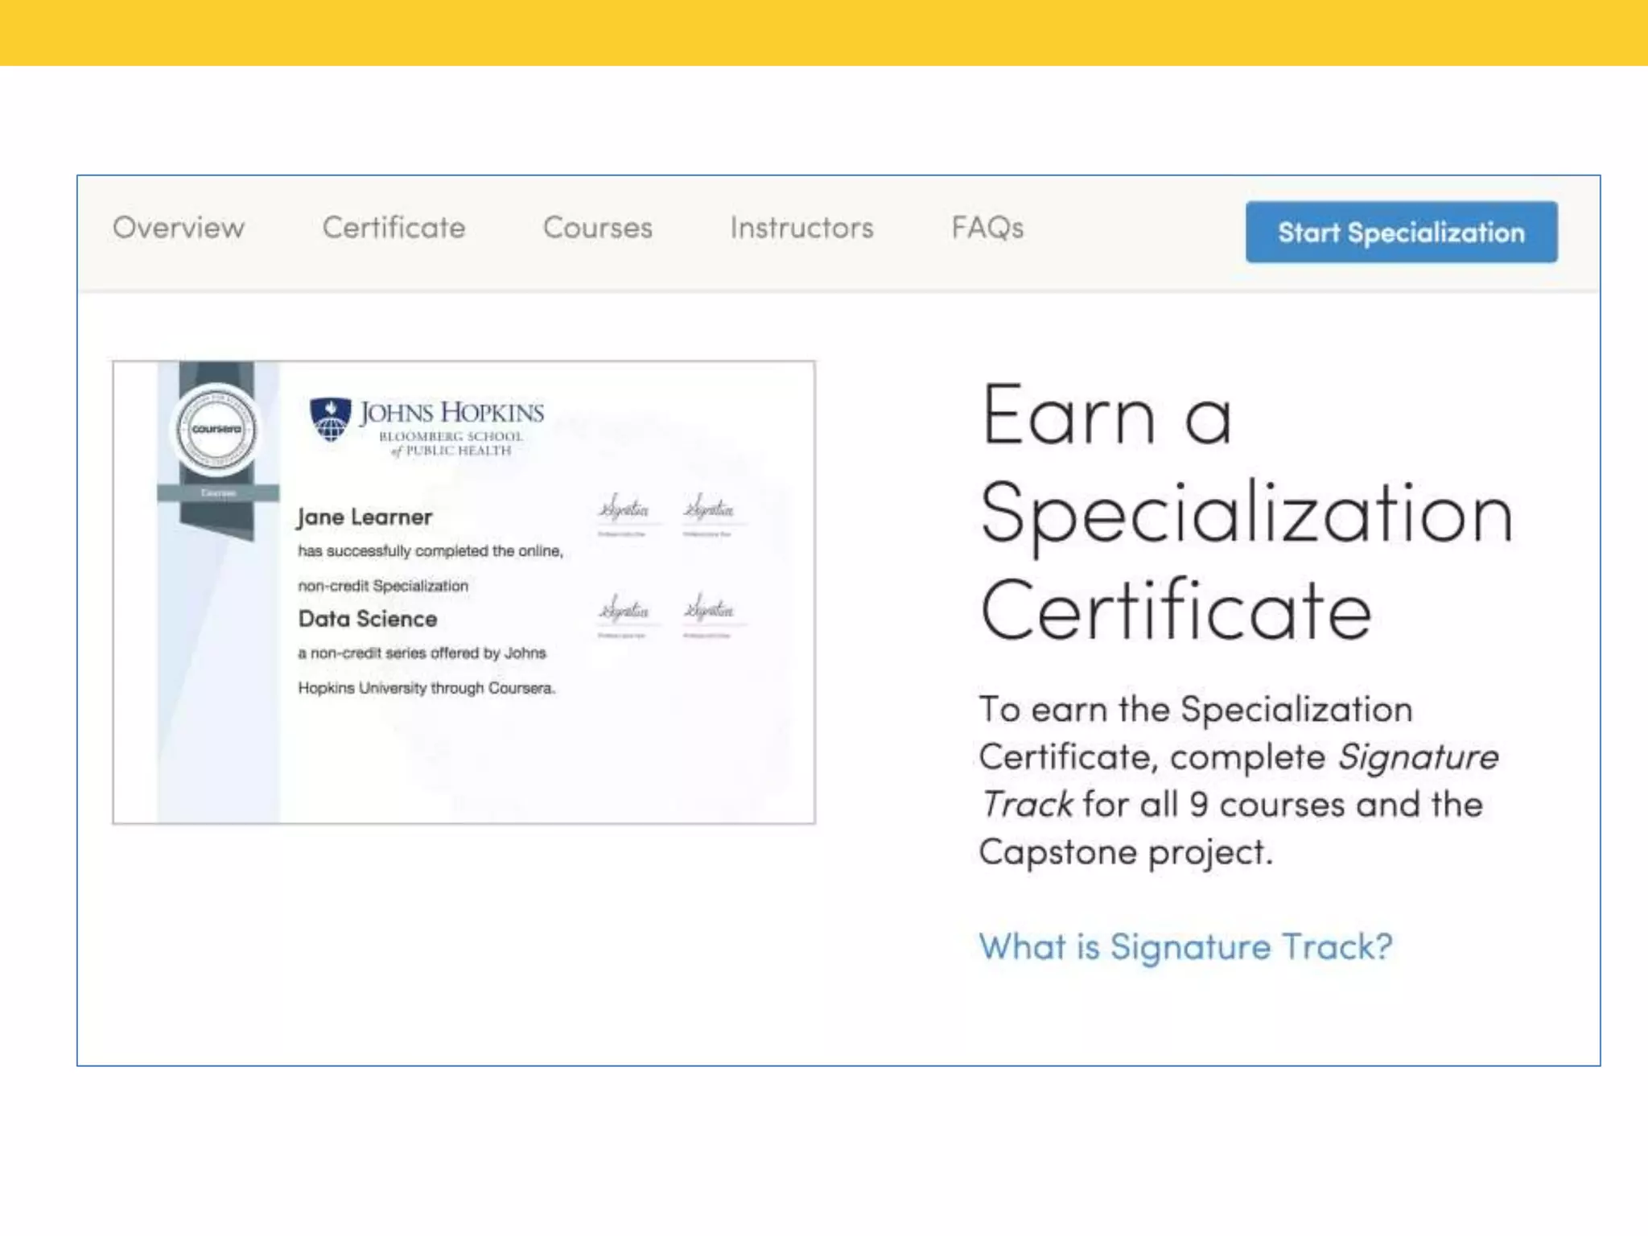This screenshot has height=1236, width=1648.
Task: Click the Start Specialization button
Action: coord(1401,232)
